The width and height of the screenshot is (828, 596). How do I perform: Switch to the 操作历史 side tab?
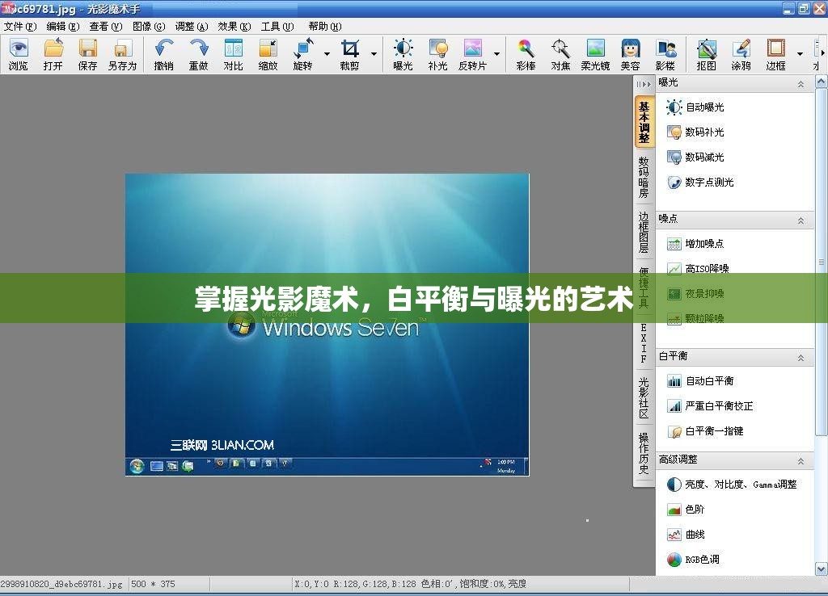644,454
